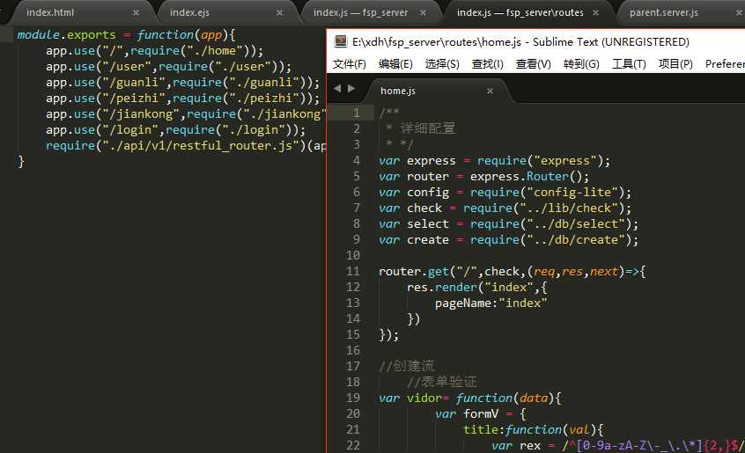Switch to the index.html tab

(x=50, y=13)
